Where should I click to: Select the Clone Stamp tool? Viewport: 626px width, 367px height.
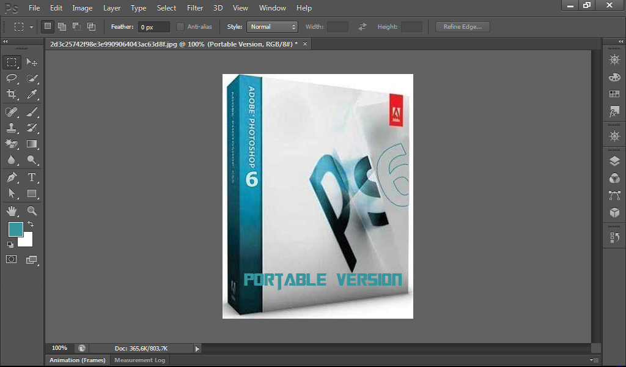tap(12, 128)
